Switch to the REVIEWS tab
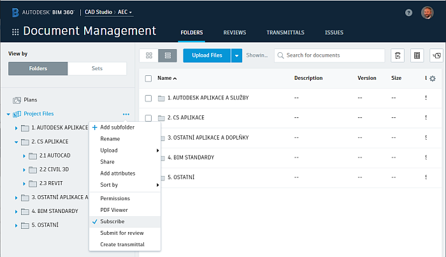 (x=234, y=33)
